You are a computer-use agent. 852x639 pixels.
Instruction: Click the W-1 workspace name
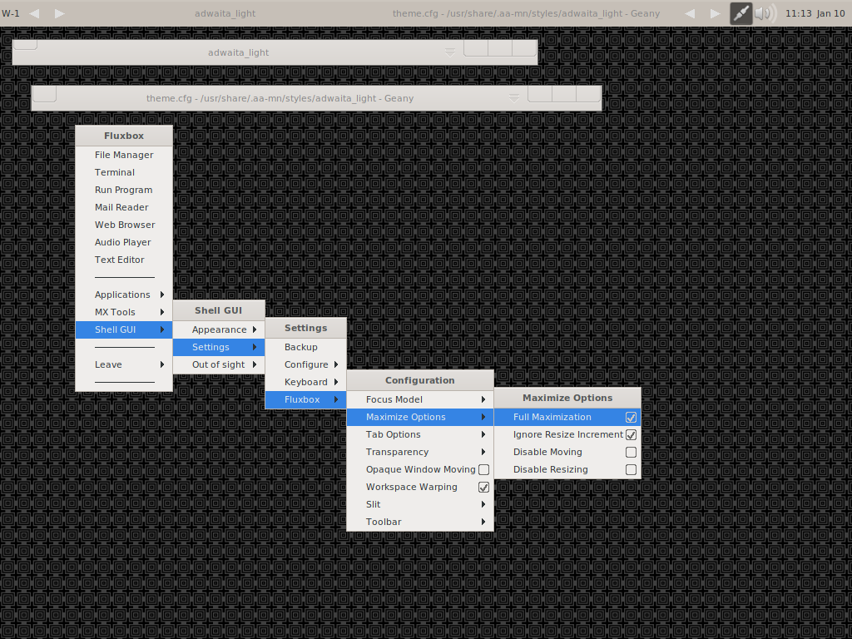coord(11,13)
